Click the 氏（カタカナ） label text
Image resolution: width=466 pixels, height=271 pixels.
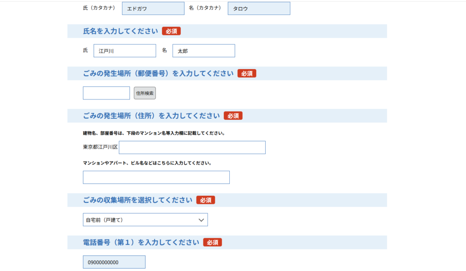pyautogui.click(x=99, y=8)
